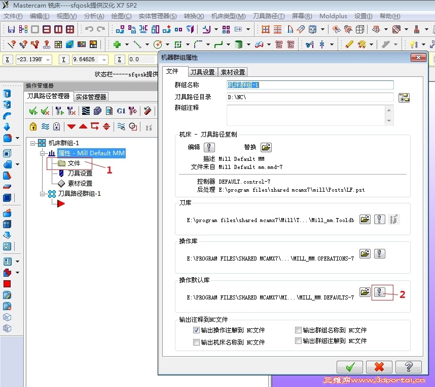Select the 素材设置 tree item
435x387 pixels.
click(80, 184)
